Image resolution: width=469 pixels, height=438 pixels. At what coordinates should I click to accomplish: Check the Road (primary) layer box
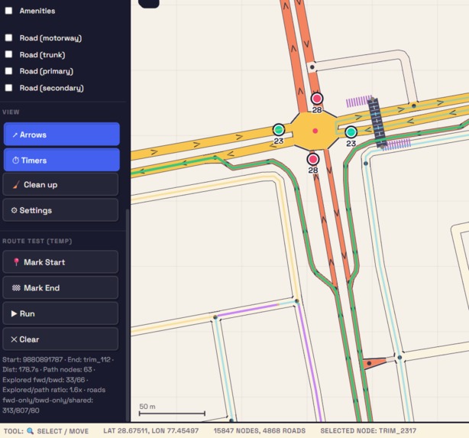click(8, 71)
